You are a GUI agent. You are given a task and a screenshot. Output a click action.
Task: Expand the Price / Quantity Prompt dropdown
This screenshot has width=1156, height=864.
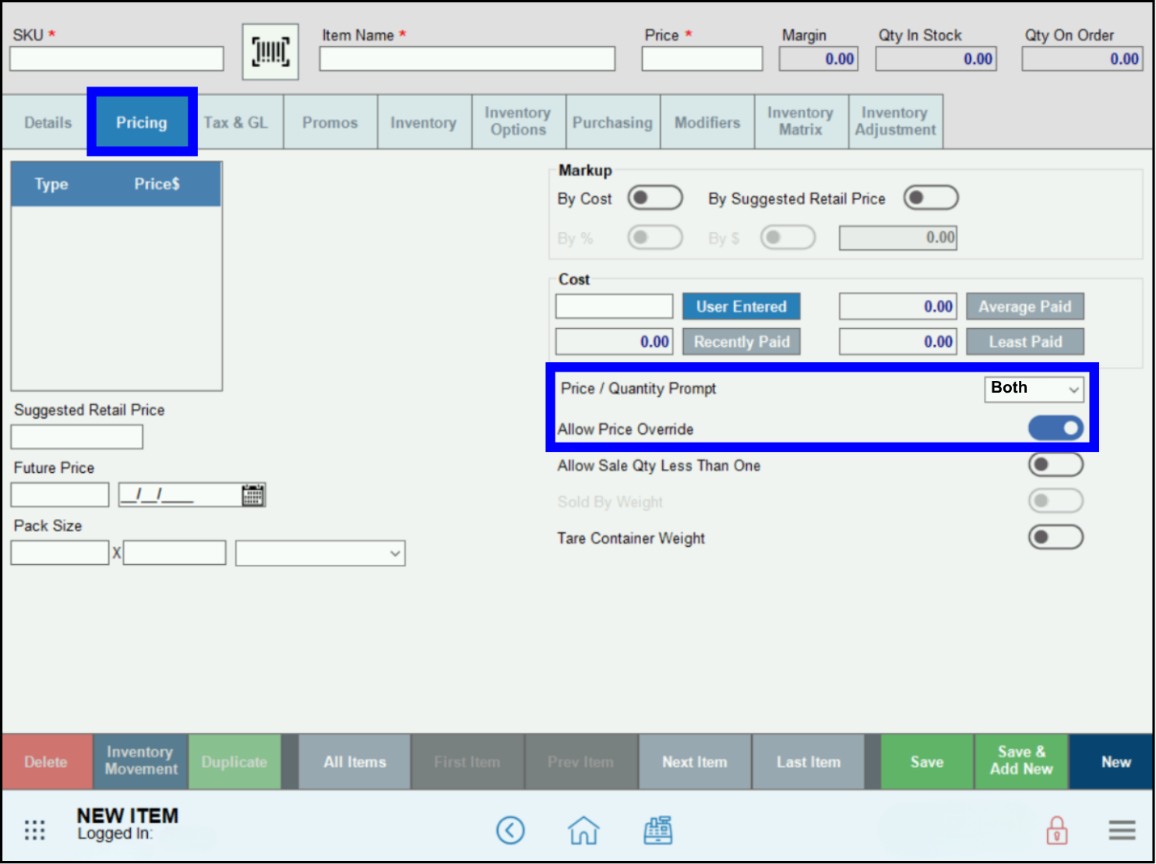click(x=1034, y=388)
